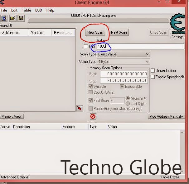189x184 pixels.
Task: Toggle the Fast Scan checkbox
Action: 90,100
